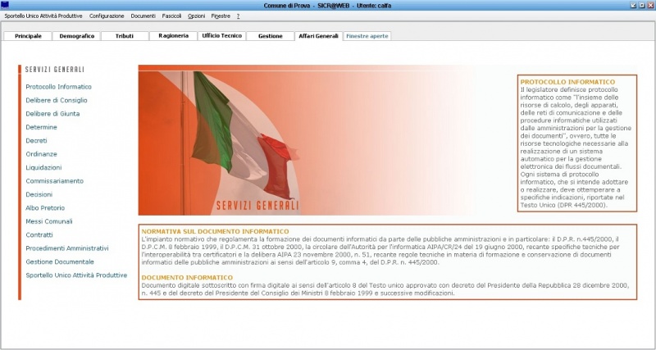
Task: Close the SICR@WEB window
Action: pyautogui.click(x=649, y=6)
